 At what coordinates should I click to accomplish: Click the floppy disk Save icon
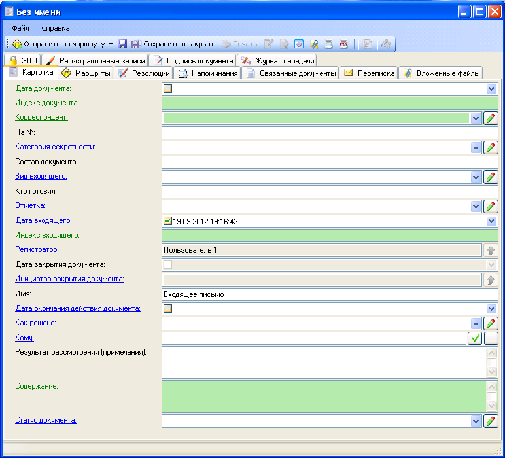tap(122, 44)
